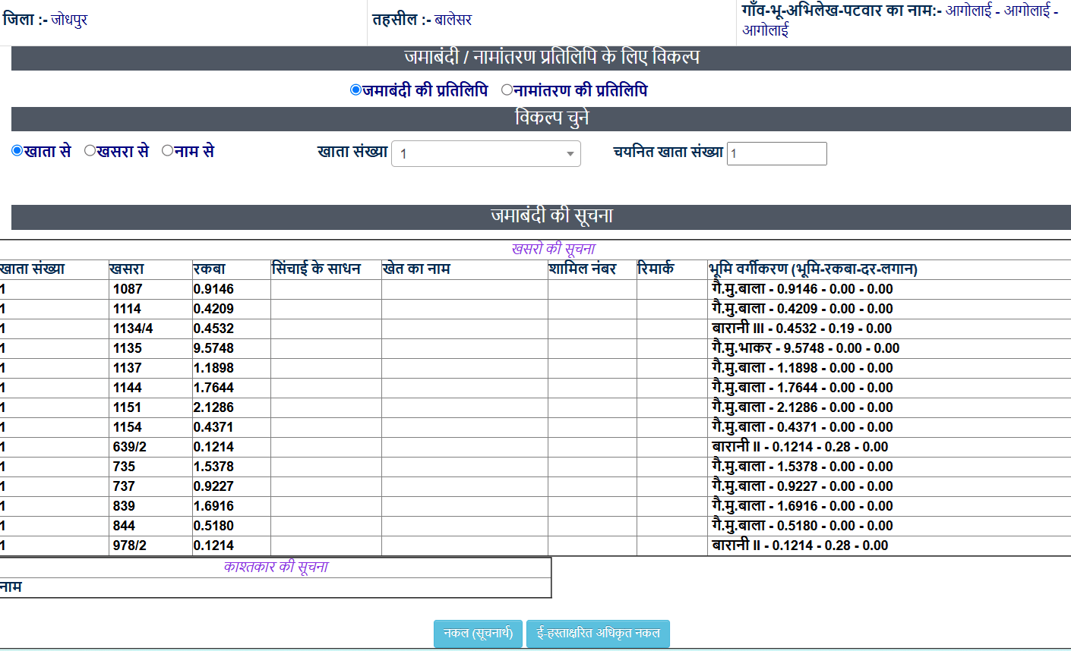Click रकबा value 1.5378
The width and height of the screenshot is (1071, 651).
[x=213, y=467]
